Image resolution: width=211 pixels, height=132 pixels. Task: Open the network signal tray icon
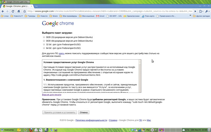click(x=139, y=130)
